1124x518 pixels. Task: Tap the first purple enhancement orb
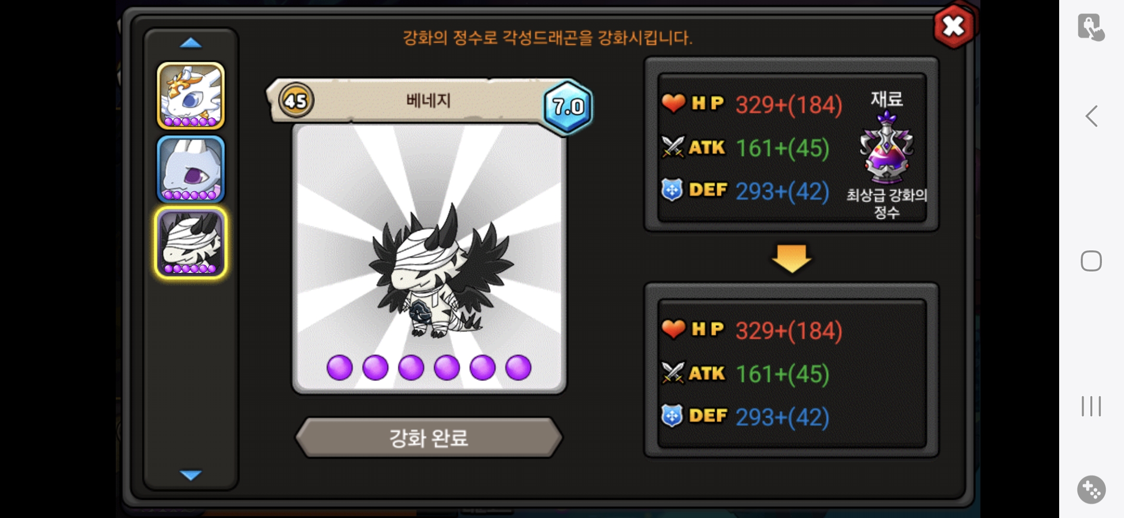pos(339,368)
